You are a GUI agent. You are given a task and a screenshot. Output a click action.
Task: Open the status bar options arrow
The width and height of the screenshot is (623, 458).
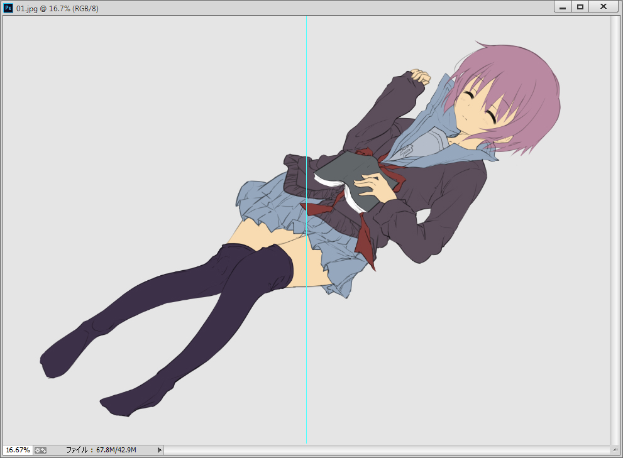click(159, 450)
